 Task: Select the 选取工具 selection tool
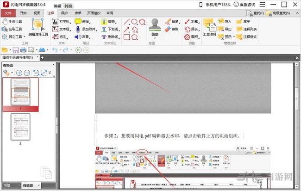pyautogui.click(x=12, y=29)
